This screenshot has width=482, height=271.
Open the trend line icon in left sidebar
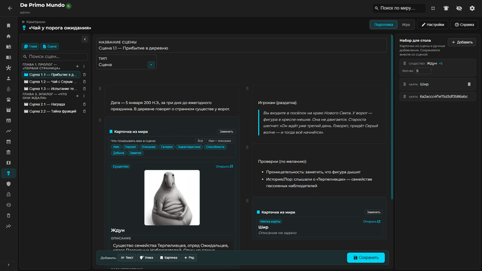pyautogui.click(x=8, y=131)
